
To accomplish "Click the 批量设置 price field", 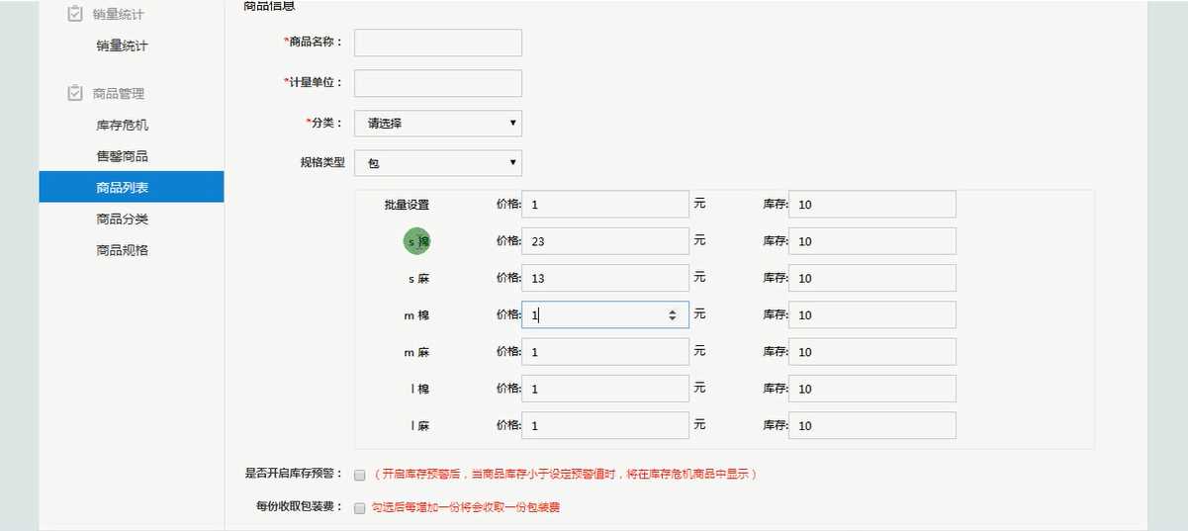I will tap(604, 205).
